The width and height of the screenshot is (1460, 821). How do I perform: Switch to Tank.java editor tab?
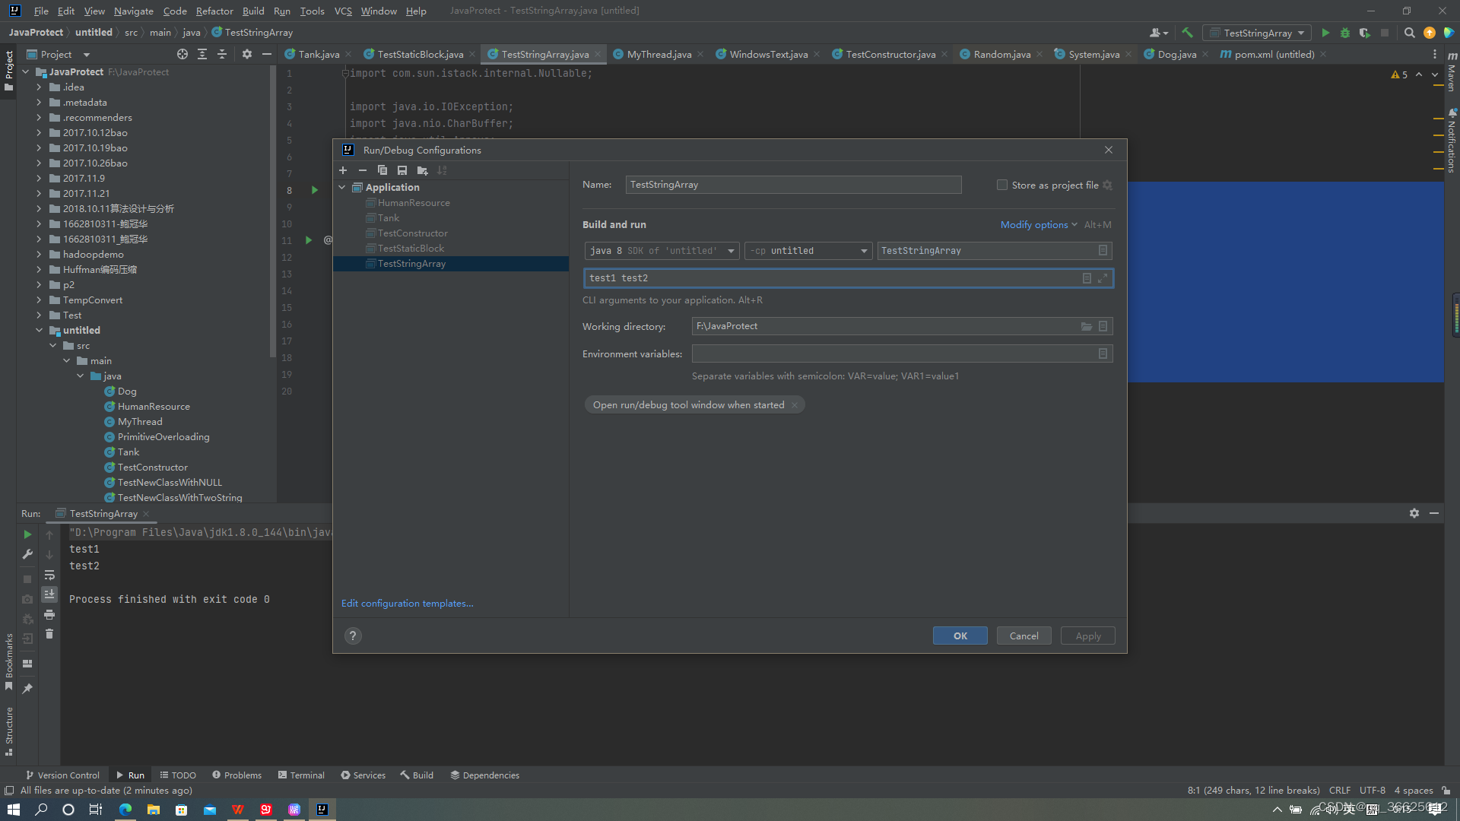click(319, 54)
